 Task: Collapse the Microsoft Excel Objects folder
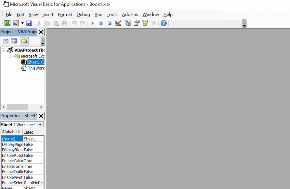coord(10,56)
